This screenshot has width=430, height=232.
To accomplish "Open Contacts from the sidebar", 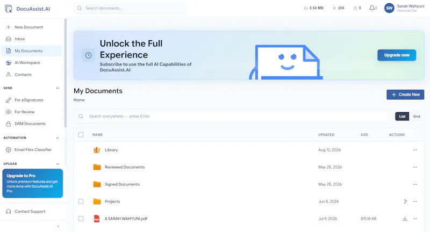I will coord(32,75).
